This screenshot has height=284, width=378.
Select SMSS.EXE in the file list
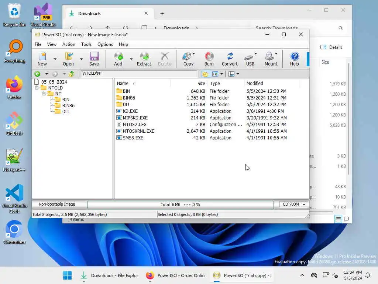[x=133, y=138]
